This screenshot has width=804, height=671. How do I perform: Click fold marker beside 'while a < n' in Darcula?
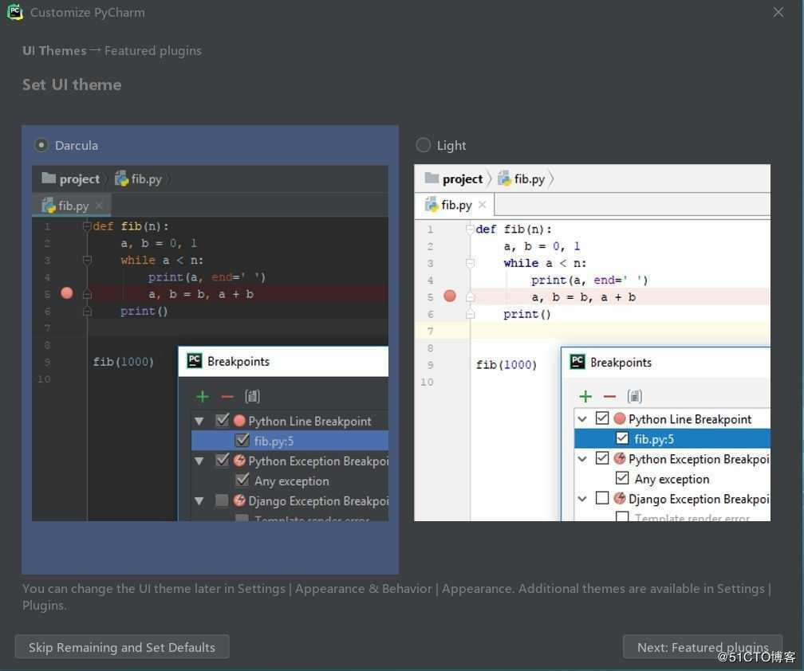tap(87, 261)
